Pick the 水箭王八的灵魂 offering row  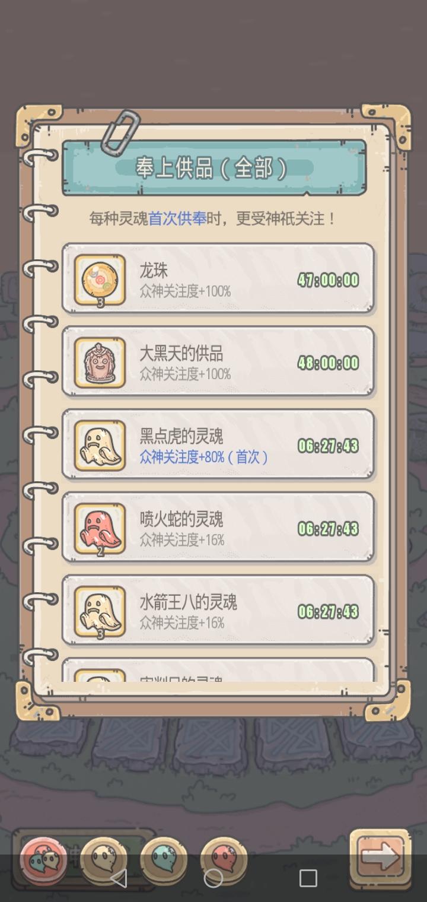point(218,611)
